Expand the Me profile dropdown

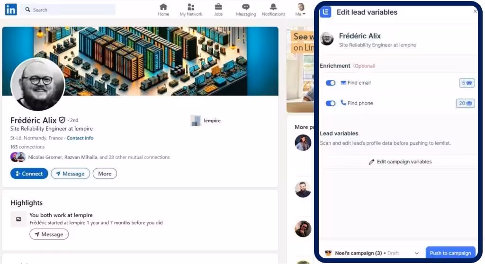(301, 9)
